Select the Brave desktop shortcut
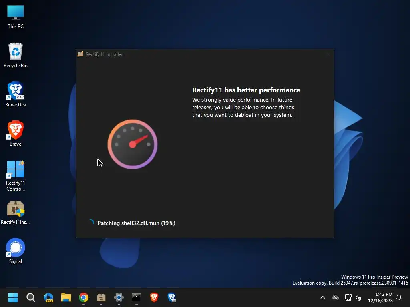 pos(16,134)
